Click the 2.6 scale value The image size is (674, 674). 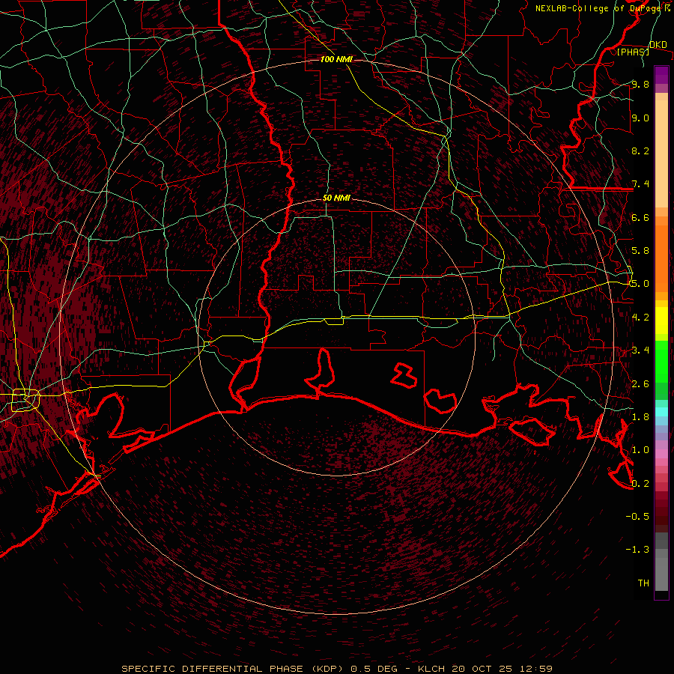640,384
